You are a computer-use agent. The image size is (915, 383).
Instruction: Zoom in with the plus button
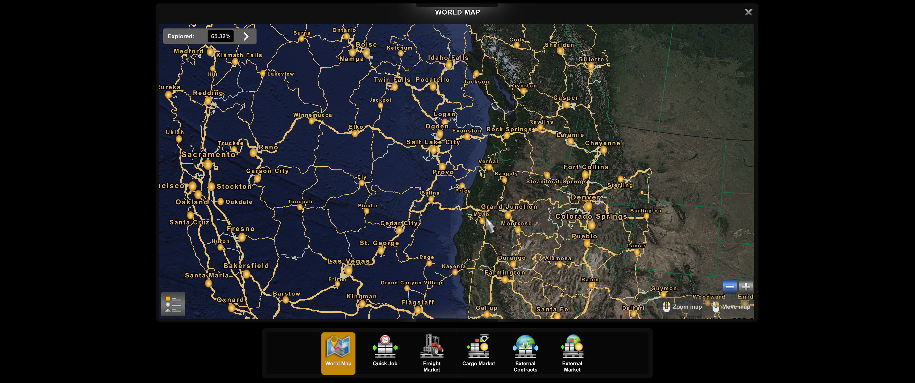click(746, 286)
